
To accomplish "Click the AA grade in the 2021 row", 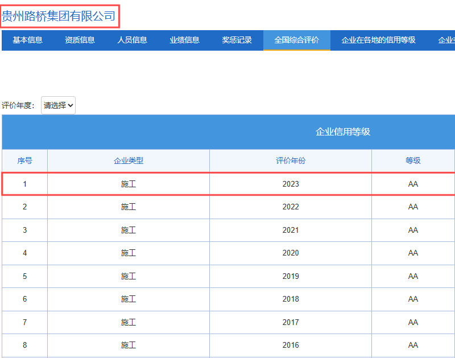I will coord(413,231).
